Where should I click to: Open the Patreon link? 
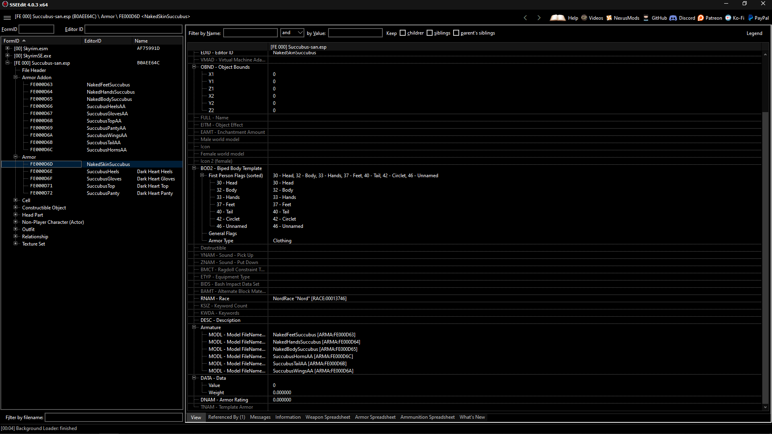coord(714,18)
